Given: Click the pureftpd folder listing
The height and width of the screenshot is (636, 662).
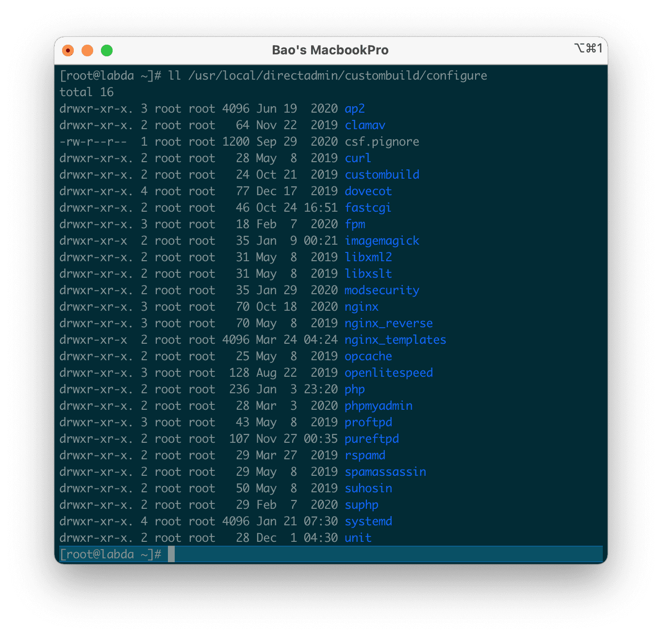Looking at the screenshot, I should point(371,438).
